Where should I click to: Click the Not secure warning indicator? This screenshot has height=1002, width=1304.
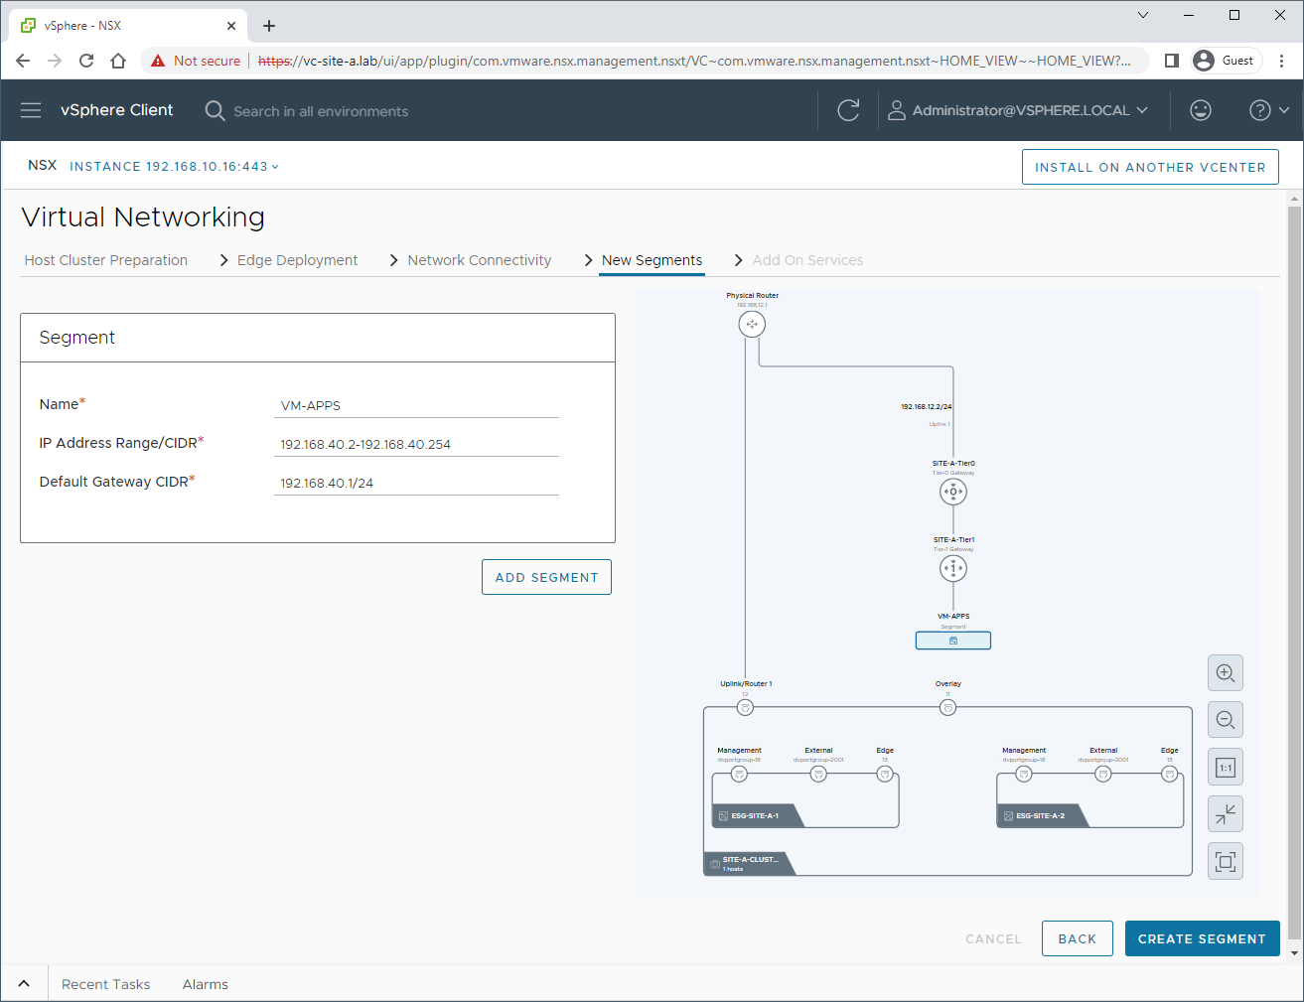196,61
